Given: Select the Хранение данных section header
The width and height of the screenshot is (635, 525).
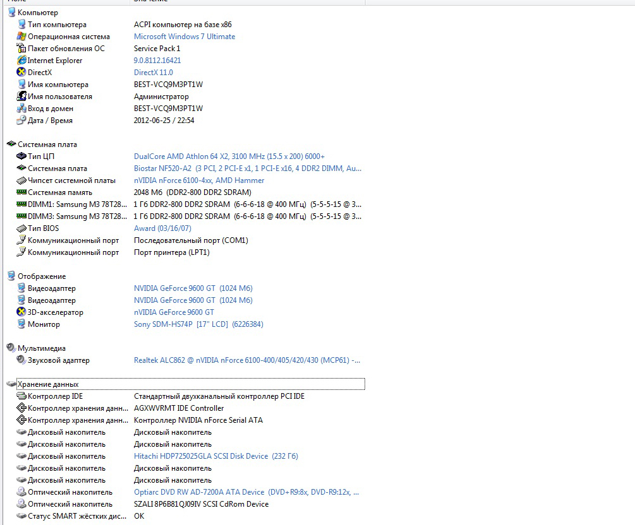Looking at the screenshot, I should coord(191,384).
